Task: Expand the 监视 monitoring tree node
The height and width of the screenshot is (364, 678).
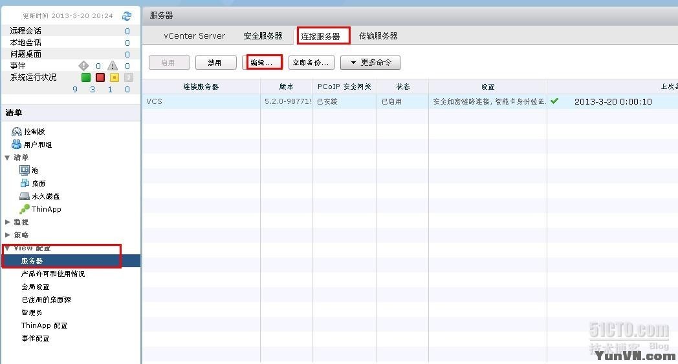Action: tap(7, 221)
